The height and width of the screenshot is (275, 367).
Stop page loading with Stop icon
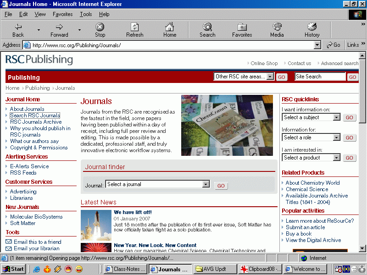pos(100,27)
